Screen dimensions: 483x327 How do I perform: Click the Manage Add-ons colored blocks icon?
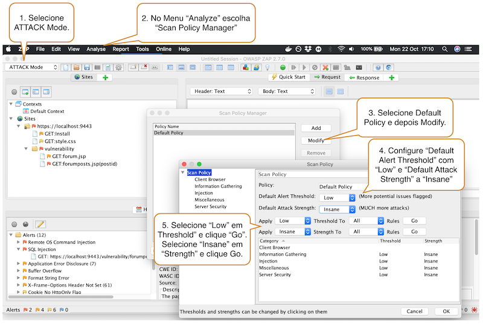246,68
